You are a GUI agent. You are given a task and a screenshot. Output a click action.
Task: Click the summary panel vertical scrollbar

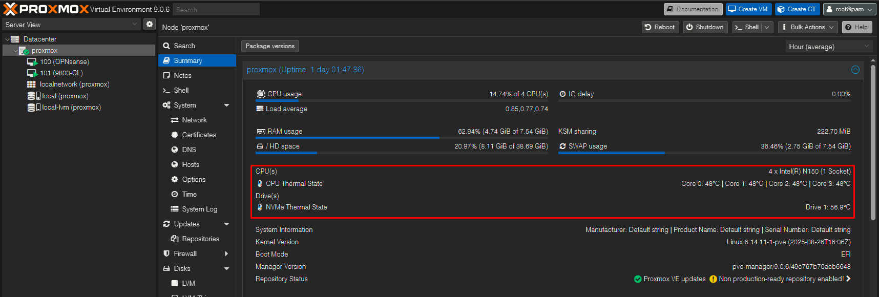[x=873, y=143]
